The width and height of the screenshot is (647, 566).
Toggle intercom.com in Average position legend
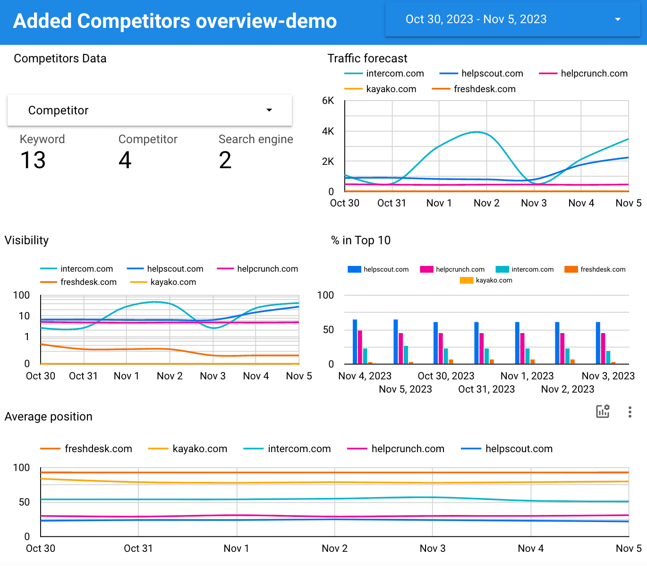click(287, 449)
